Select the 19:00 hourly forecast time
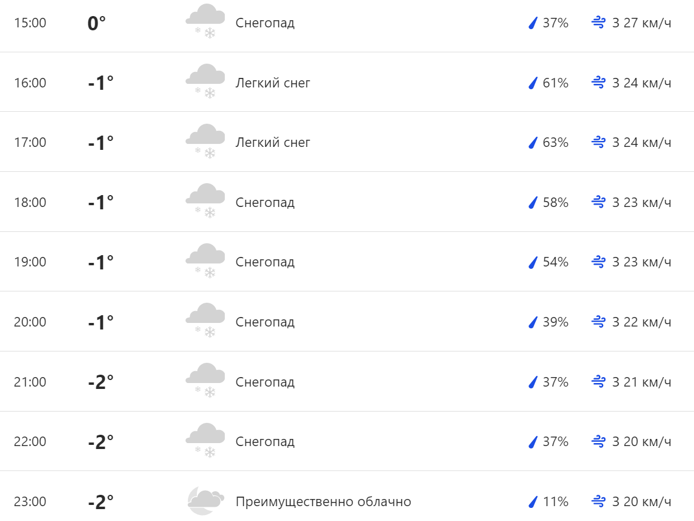This screenshot has height=521, width=694. coord(30,262)
